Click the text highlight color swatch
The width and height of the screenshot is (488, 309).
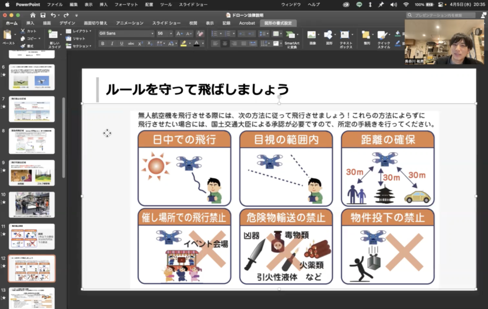point(183,43)
